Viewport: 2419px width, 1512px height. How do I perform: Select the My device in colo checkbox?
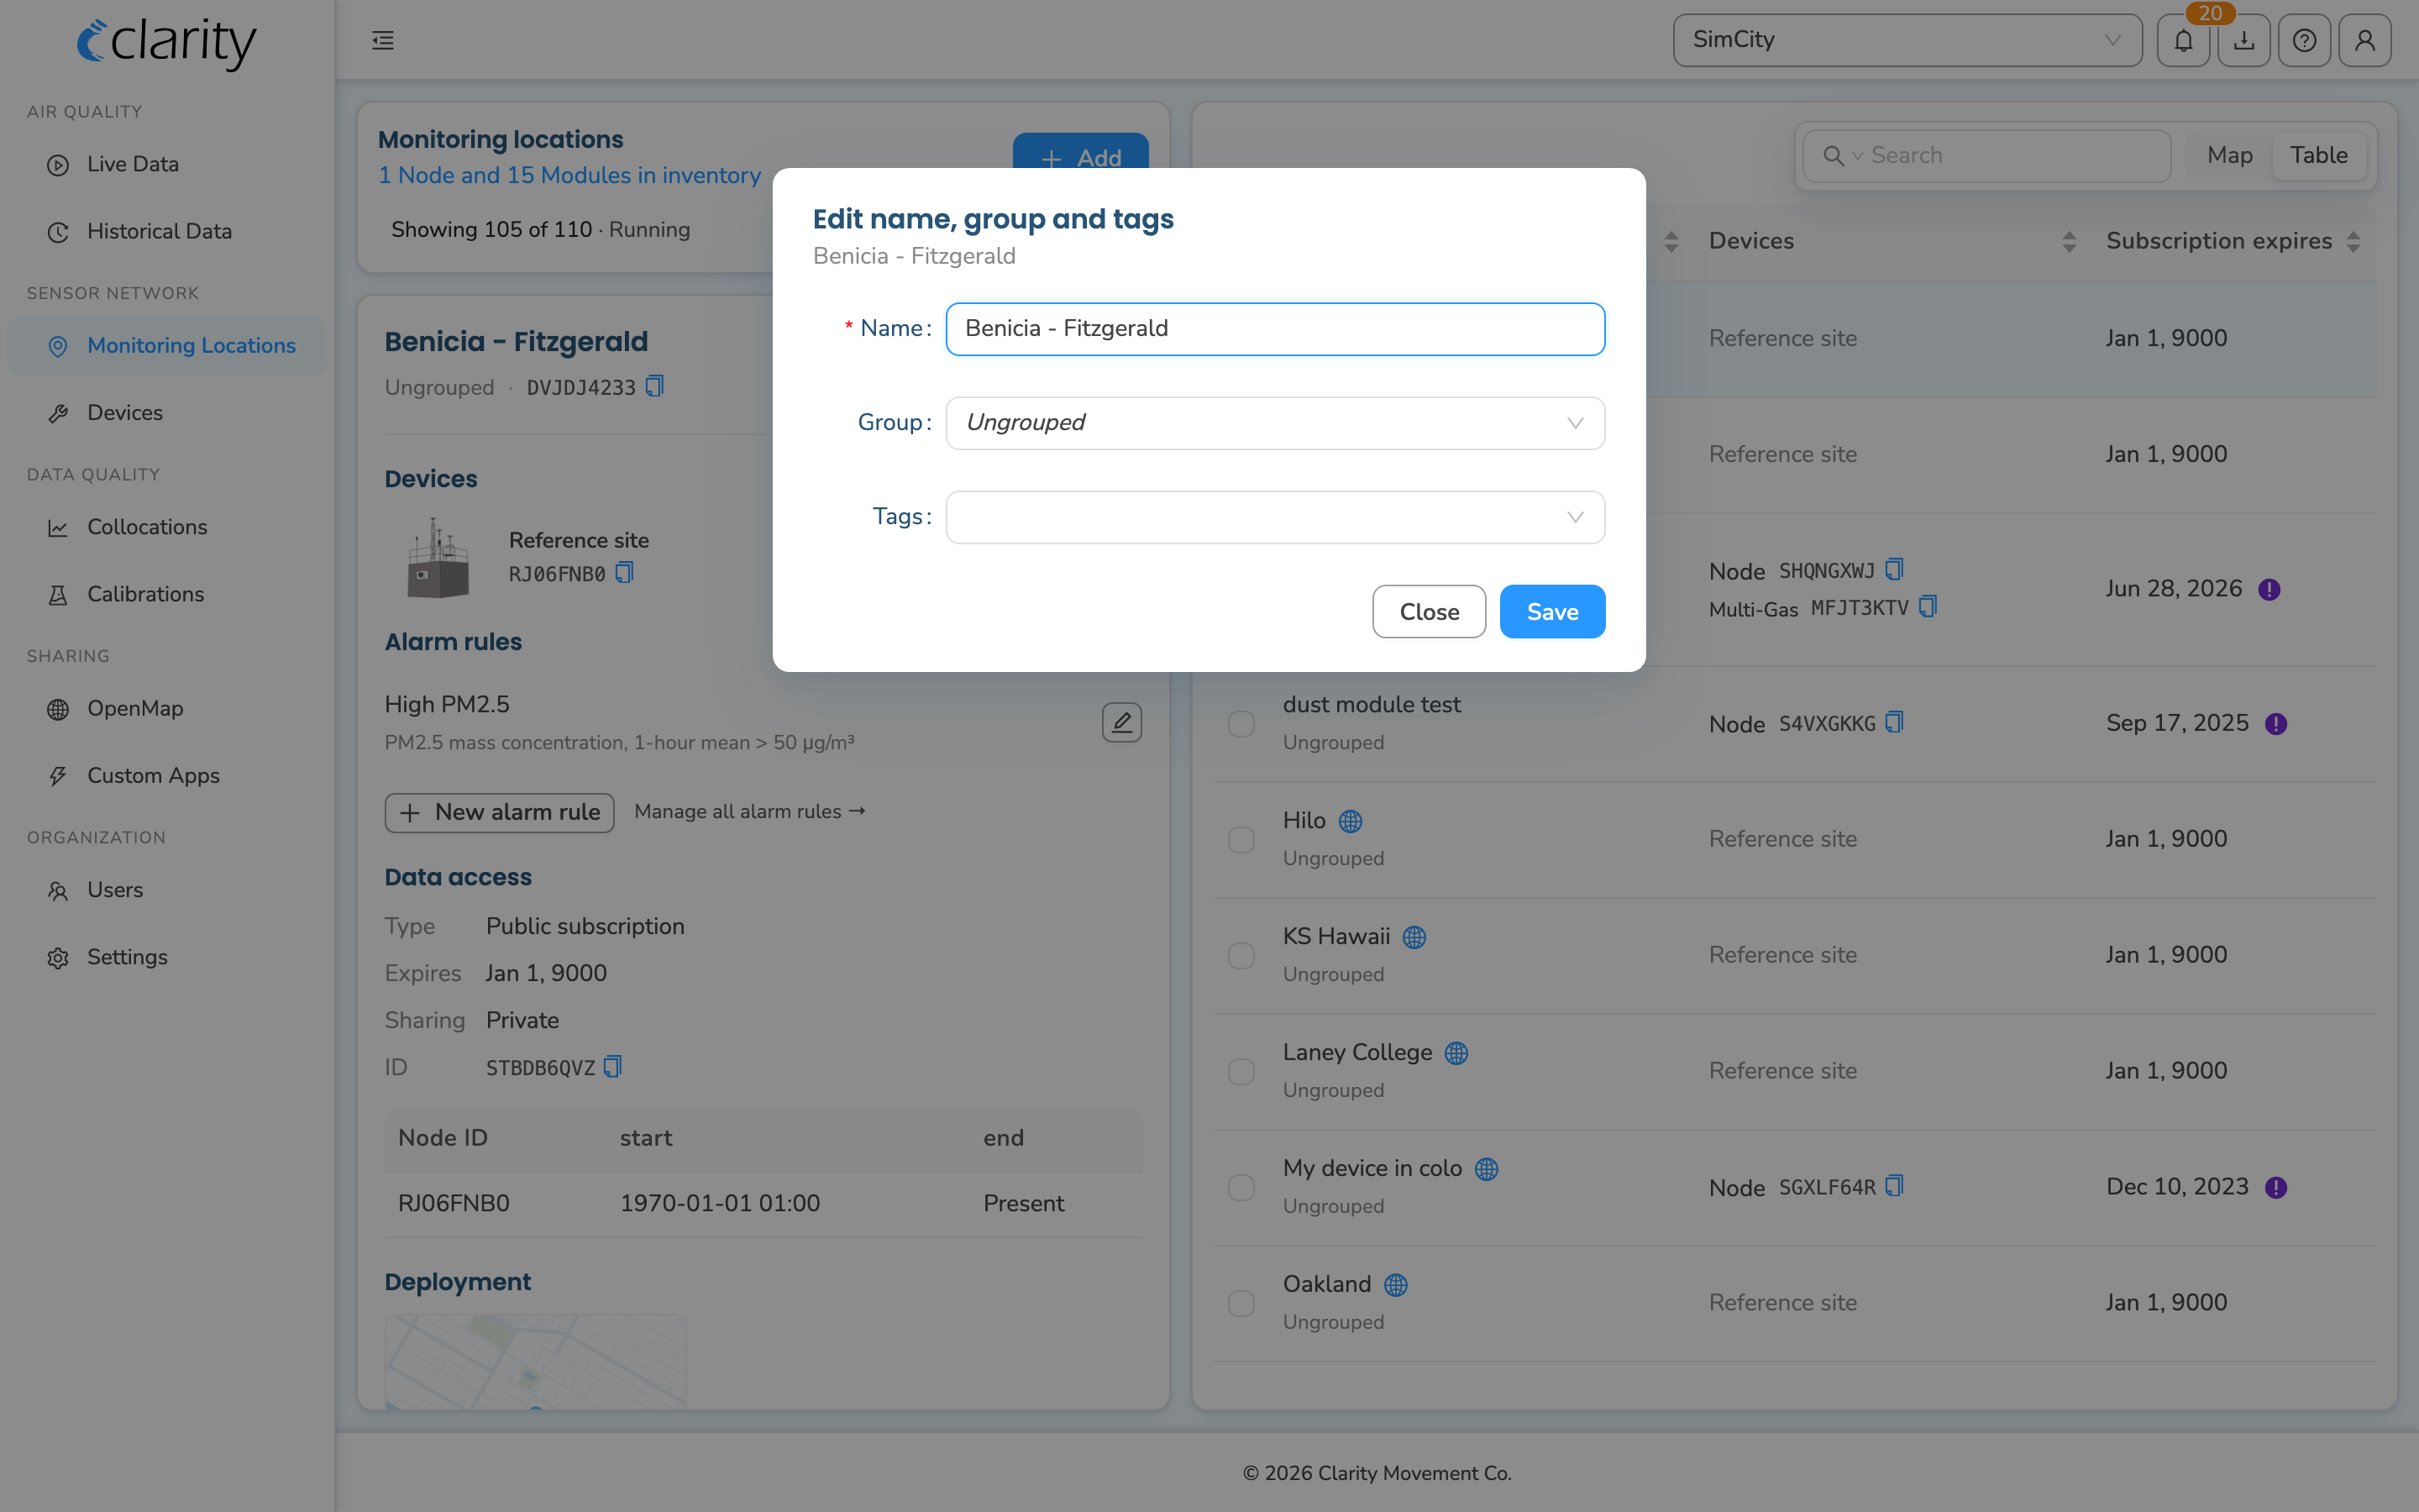(1241, 1187)
